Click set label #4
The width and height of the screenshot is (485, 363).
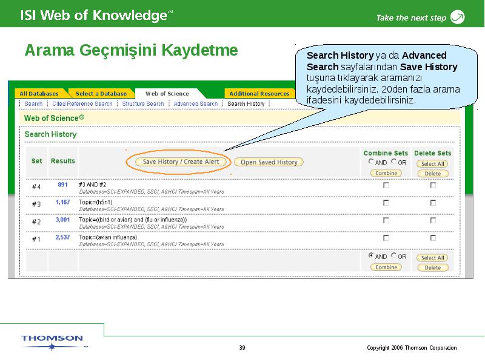coord(36,187)
